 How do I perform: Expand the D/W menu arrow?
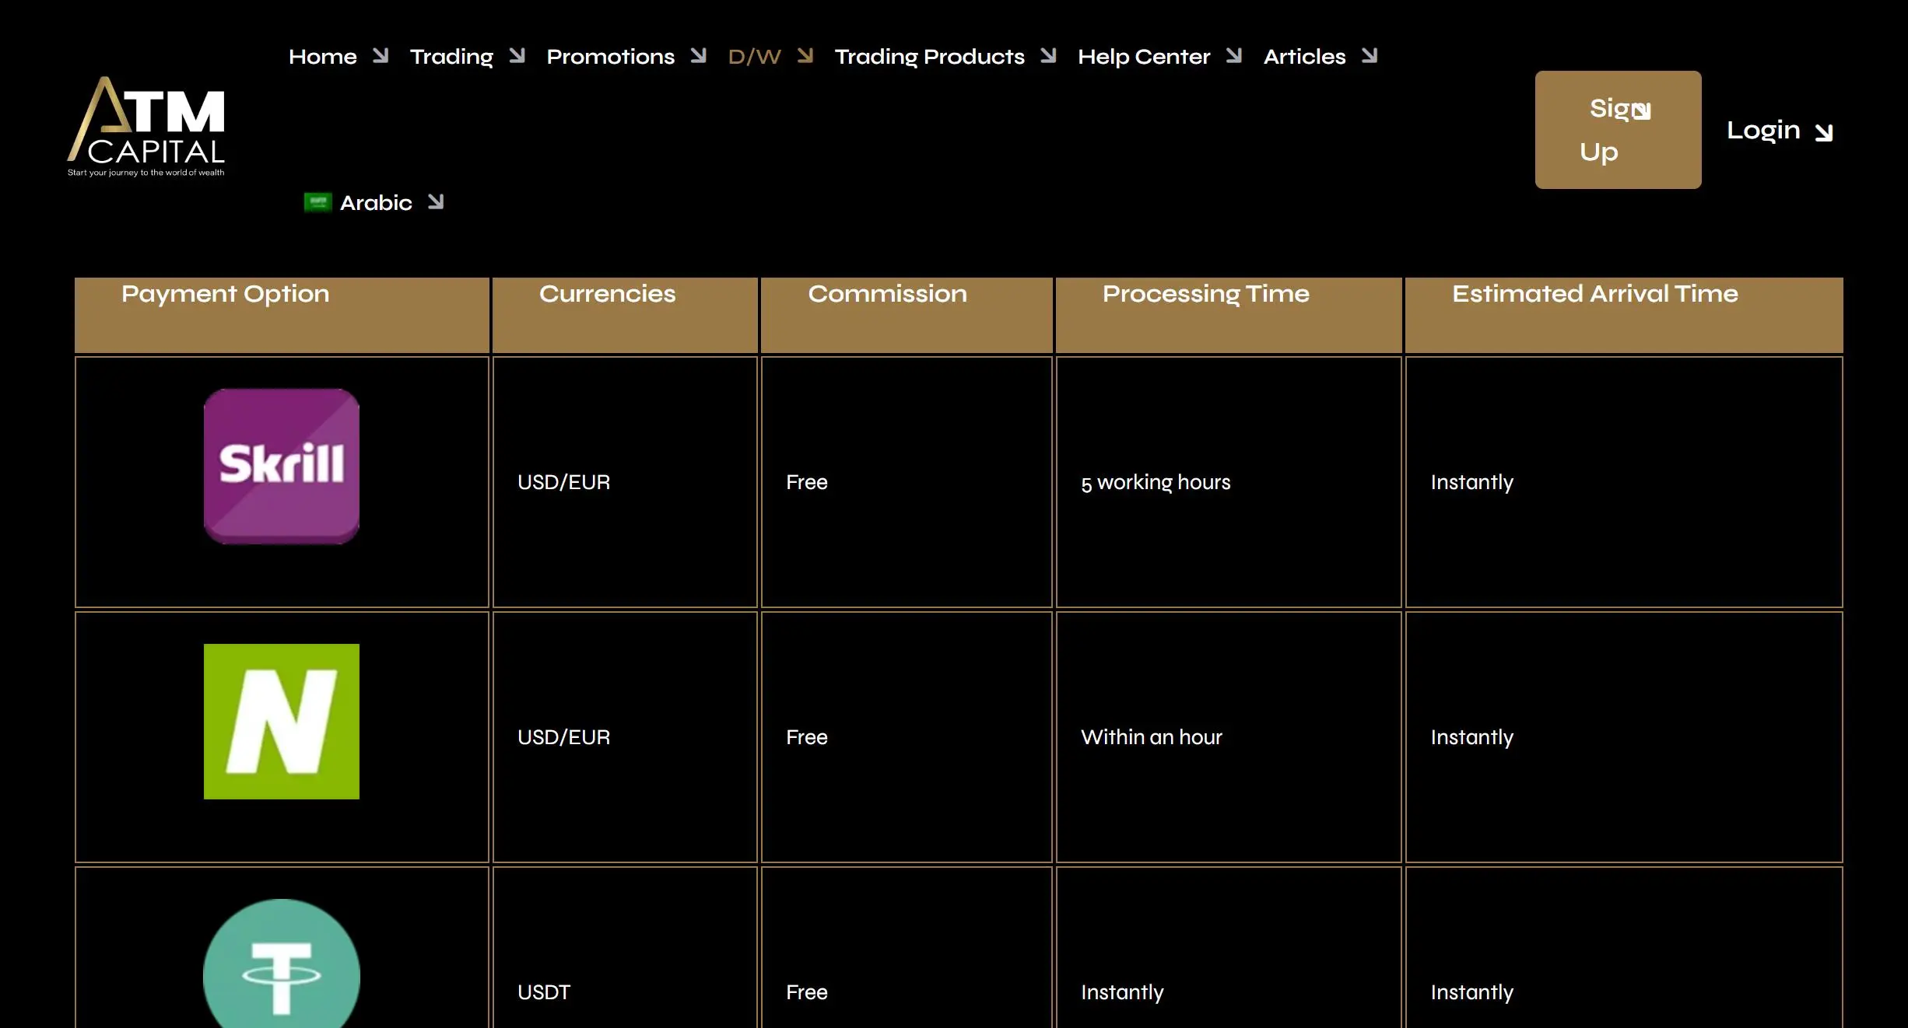(x=805, y=55)
